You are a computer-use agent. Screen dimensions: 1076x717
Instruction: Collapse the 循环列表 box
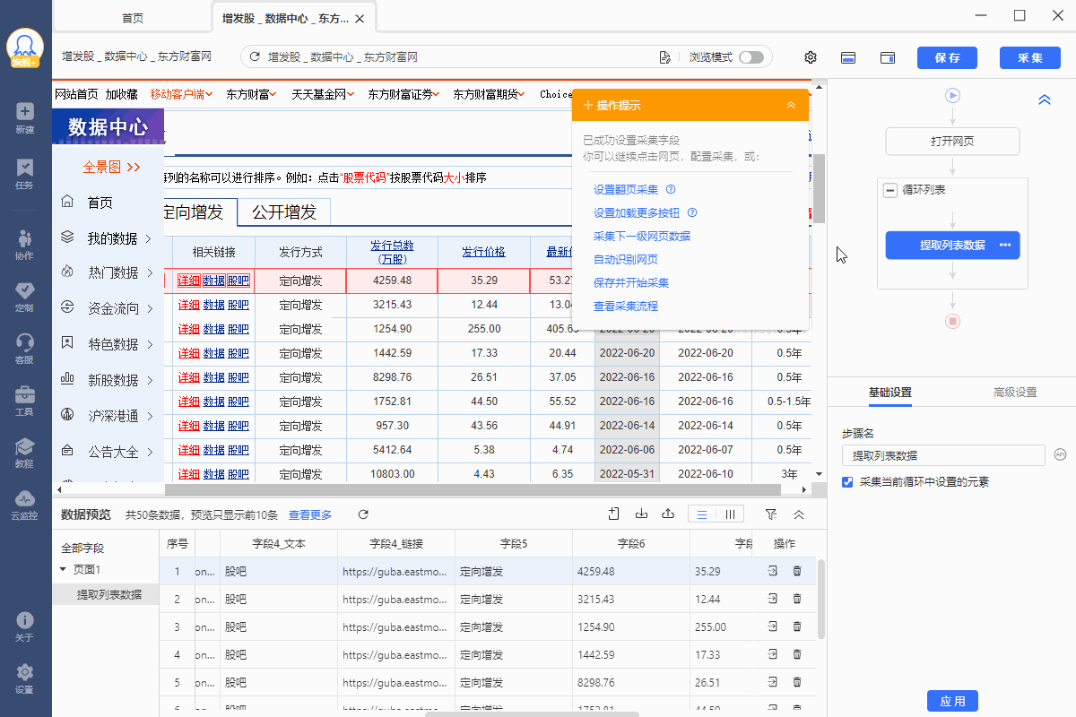coord(890,190)
